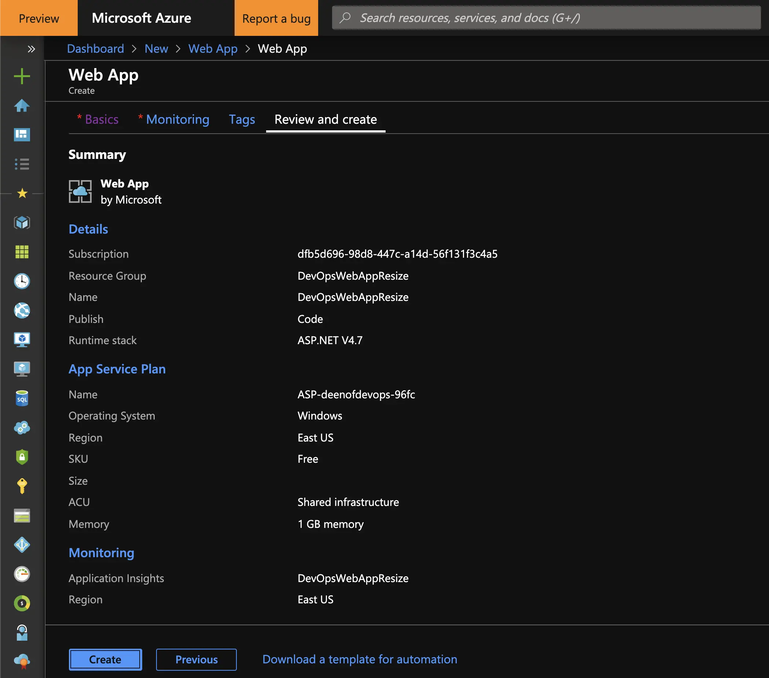Open Cloud services gear-cloud icon

[x=22, y=428]
